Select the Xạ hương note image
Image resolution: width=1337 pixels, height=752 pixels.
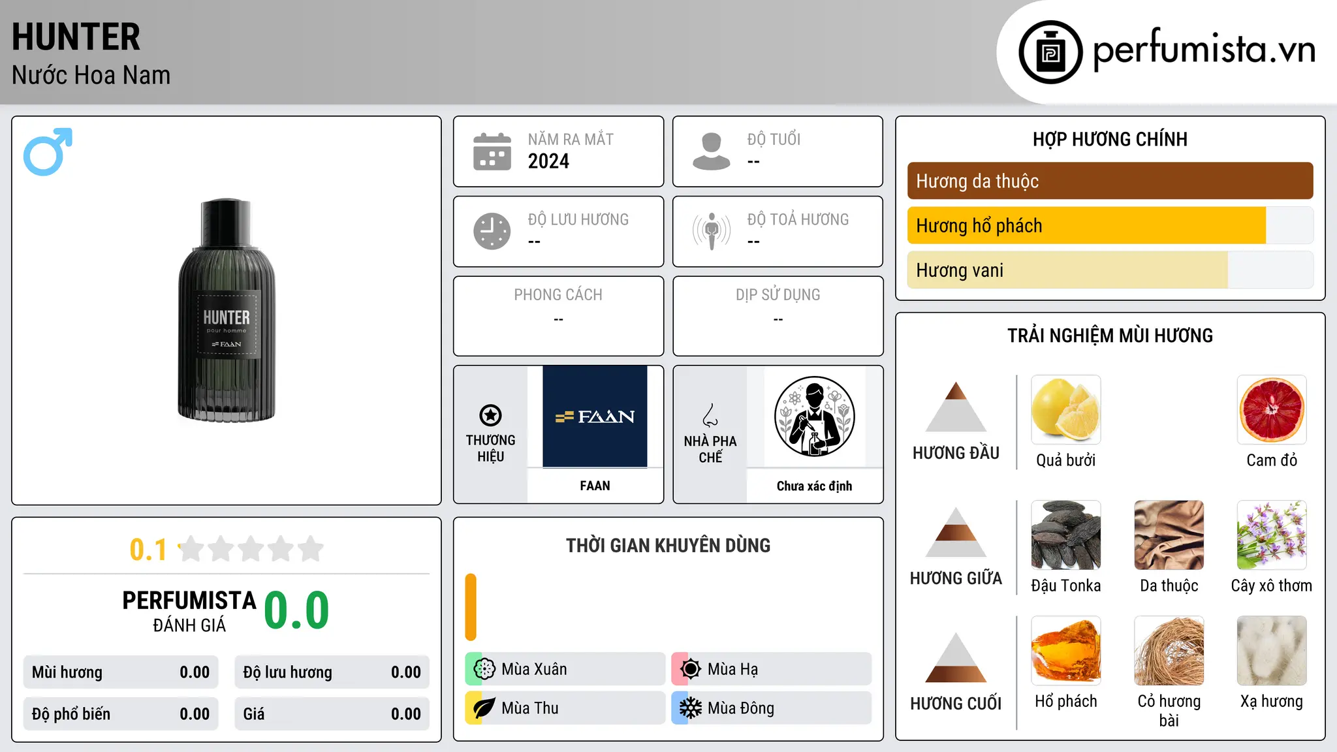point(1272,651)
